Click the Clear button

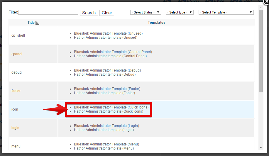107,13
